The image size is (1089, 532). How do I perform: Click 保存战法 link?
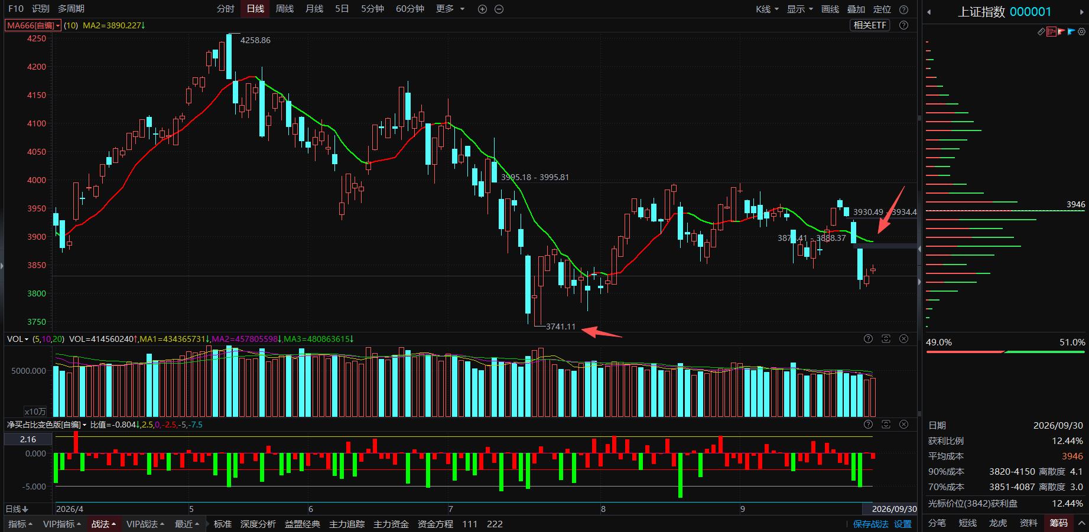click(x=870, y=524)
